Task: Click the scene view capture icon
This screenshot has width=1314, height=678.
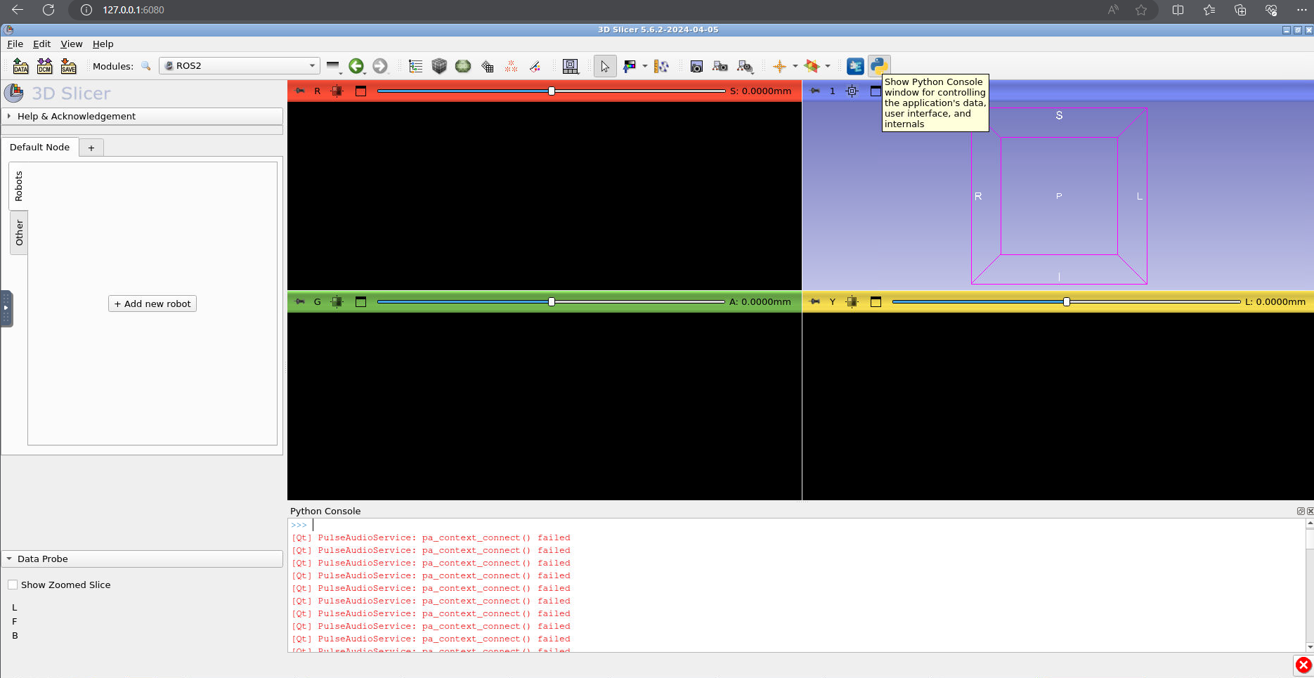Action: point(720,66)
